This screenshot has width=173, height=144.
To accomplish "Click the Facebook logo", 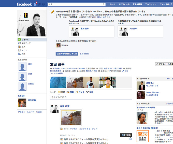I will pyautogui.click(x=24, y=4).
